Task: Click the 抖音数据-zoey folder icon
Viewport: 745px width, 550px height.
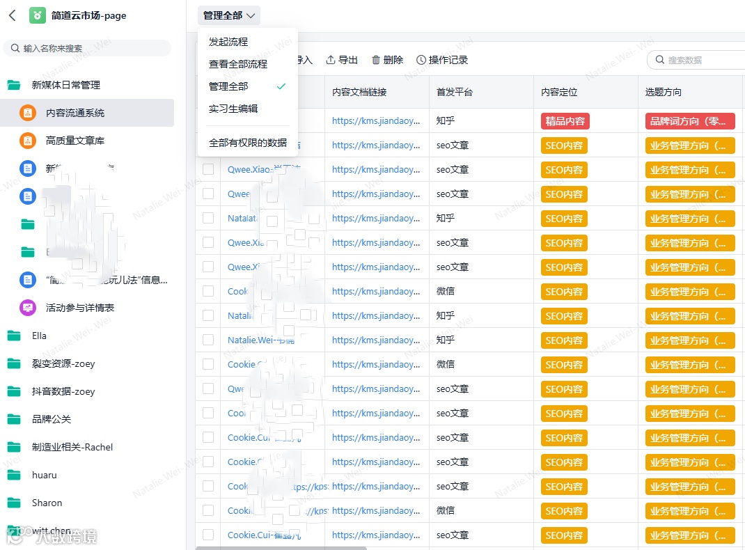Action: 14,391
